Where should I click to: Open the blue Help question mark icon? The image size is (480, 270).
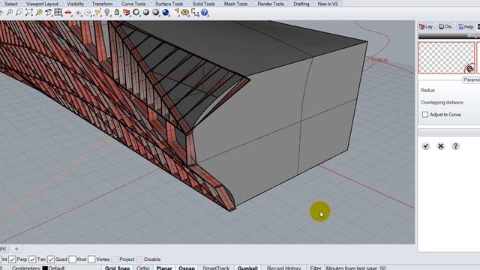[x=205, y=13]
